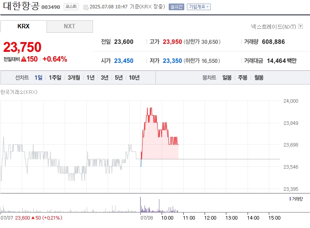310x228 pixels.
Task: Switch to the KRX tab
Action: tap(23, 26)
